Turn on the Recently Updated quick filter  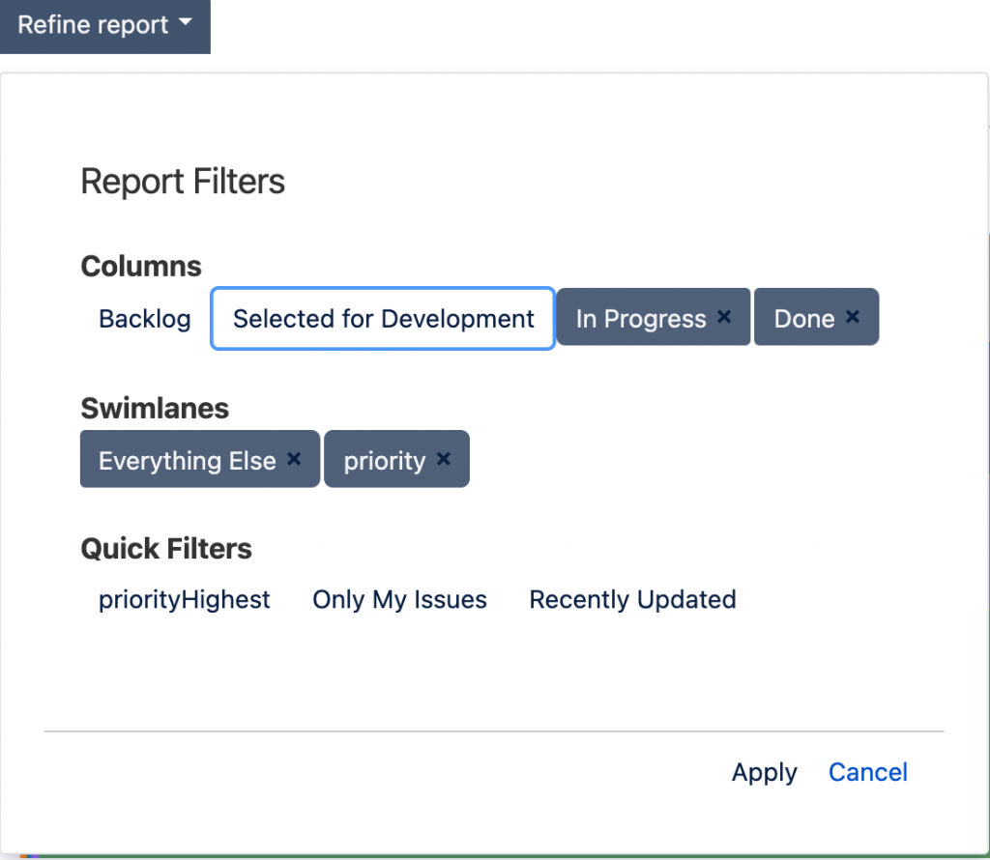click(632, 600)
